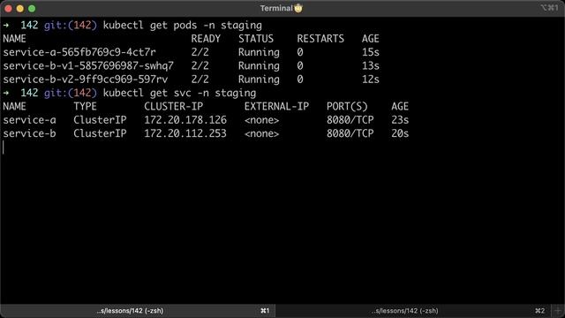
Task: Click the 13s age of the service-b-v1 pod
Action: (371, 66)
